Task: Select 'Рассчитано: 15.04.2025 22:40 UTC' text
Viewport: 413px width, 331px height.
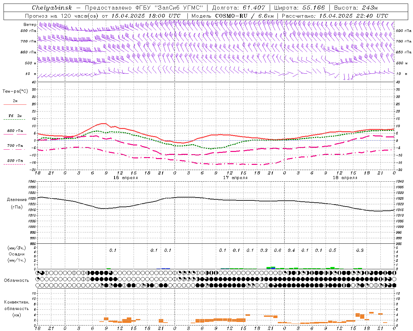Action: pyautogui.click(x=335, y=16)
